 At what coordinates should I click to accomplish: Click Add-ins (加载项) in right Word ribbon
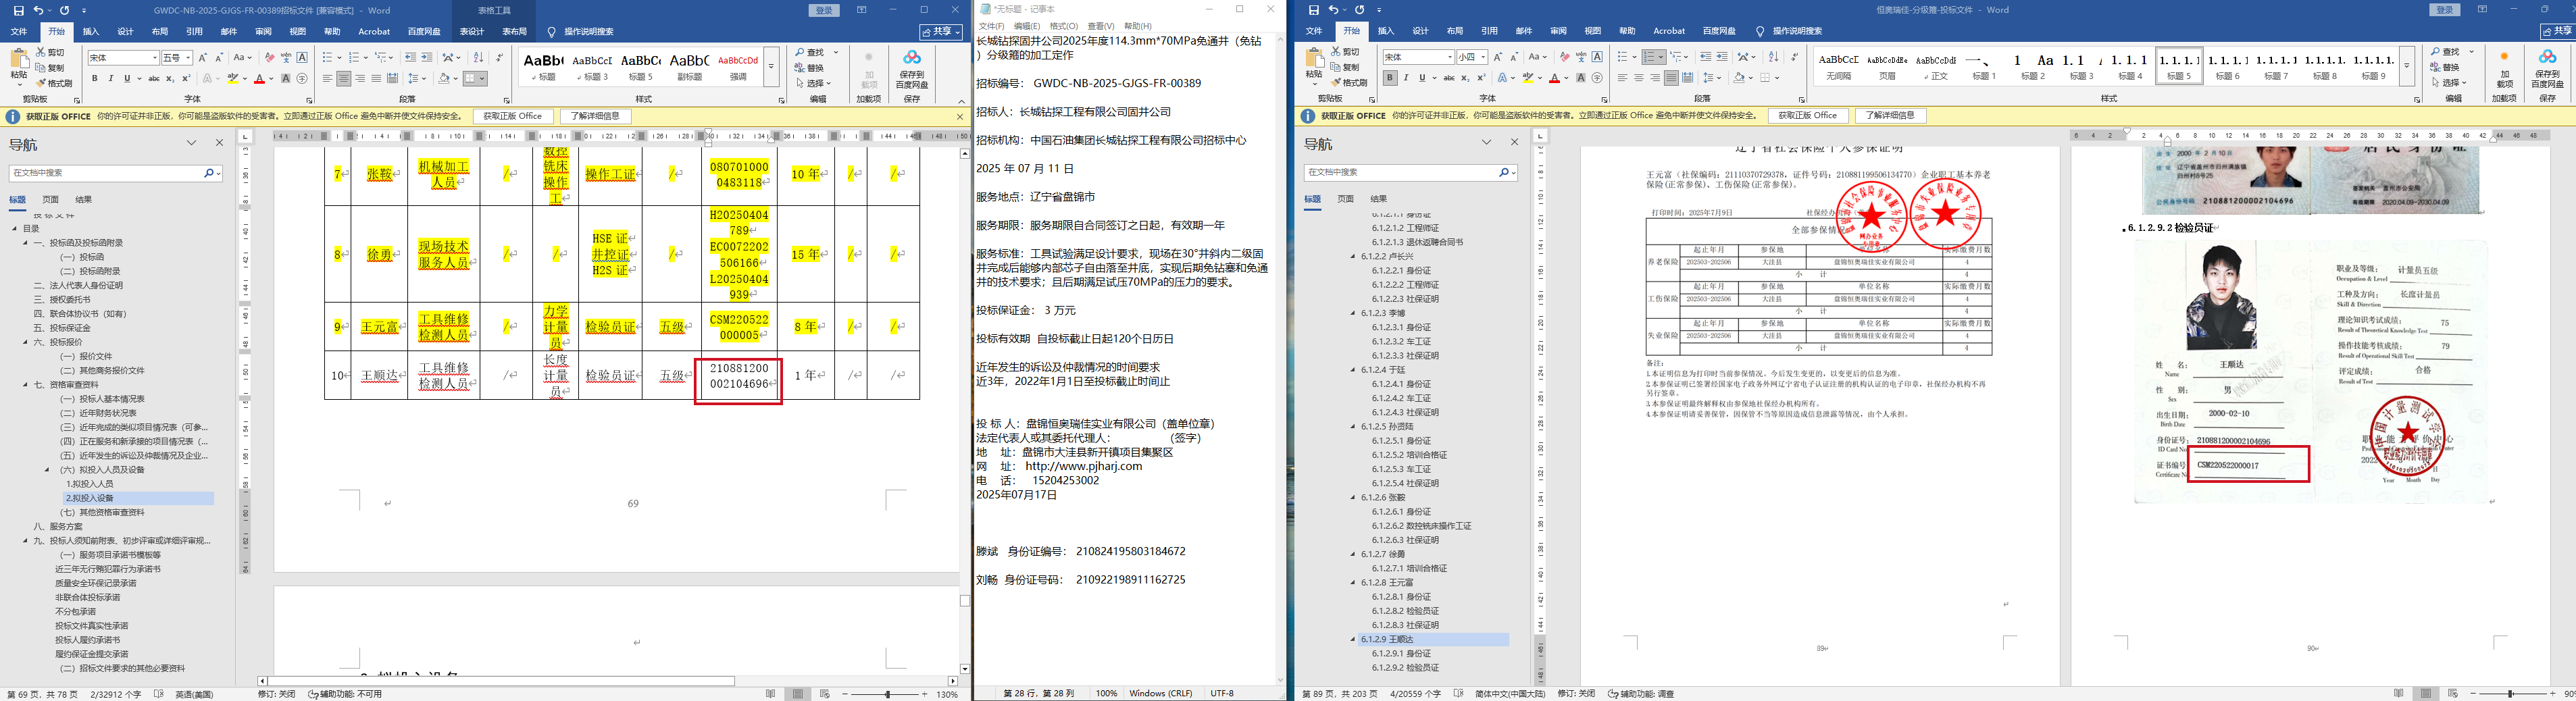[x=2503, y=70]
